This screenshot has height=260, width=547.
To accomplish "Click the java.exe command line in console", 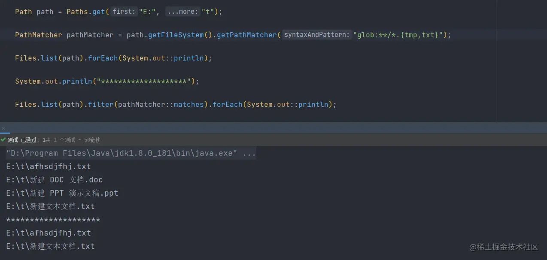I will tap(131, 153).
